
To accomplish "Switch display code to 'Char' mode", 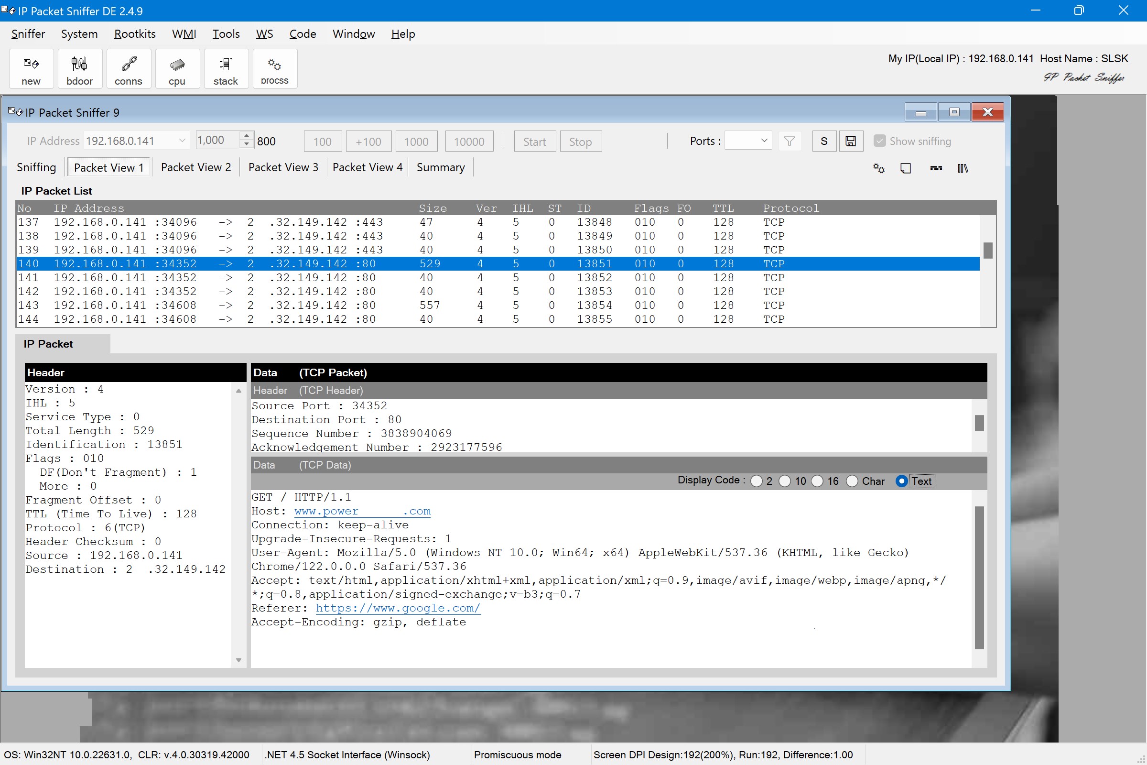I will tap(853, 481).
